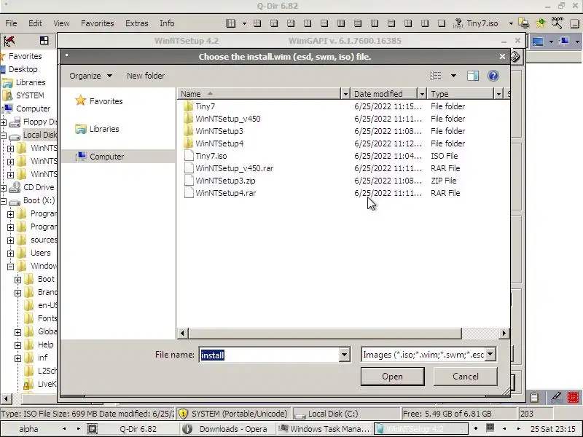Click the Floppy Disk drive in Q-Dir tree
The height and width of the screenshot is (437, 583).
click(x=33, y=122)
